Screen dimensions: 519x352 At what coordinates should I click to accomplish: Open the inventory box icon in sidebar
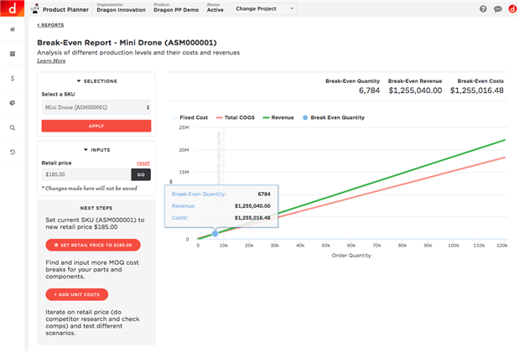(13, 54)
